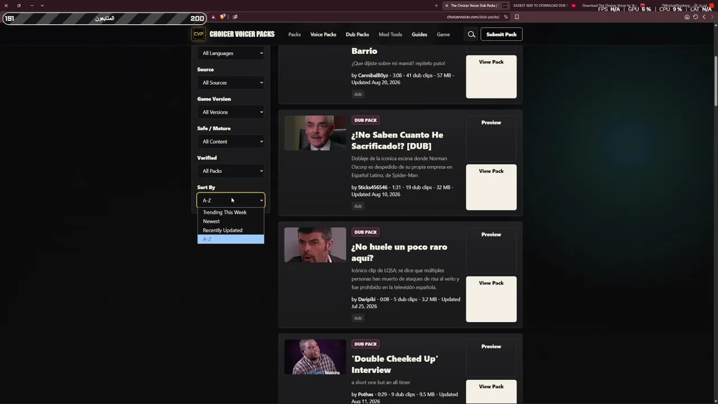
Task: Click the triangle rewards icon in the toolbar
Action: (213, 17)
